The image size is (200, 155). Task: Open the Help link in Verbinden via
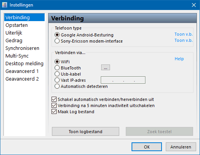179,59
